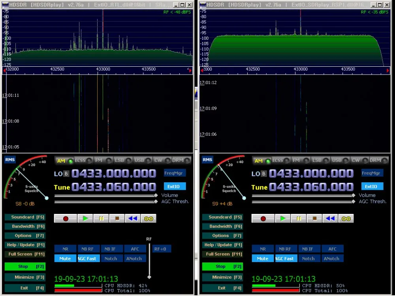Click the RMS meter badge in right window
Screen dimensions: 395x296
click(207, 159)
